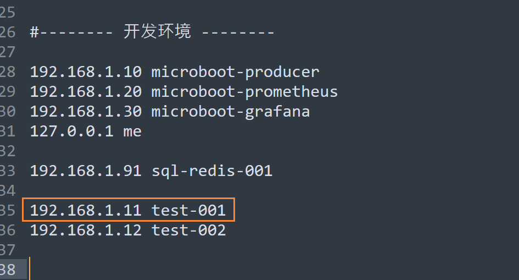Image resolution: width=519 pixels, height=280 pixels.
Task: Click line number 26 in gutter
Action: click(x=8, y=32)
